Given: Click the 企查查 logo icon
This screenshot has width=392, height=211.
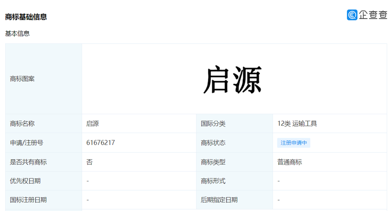Looking at the screenshot, I should point(352,15).
